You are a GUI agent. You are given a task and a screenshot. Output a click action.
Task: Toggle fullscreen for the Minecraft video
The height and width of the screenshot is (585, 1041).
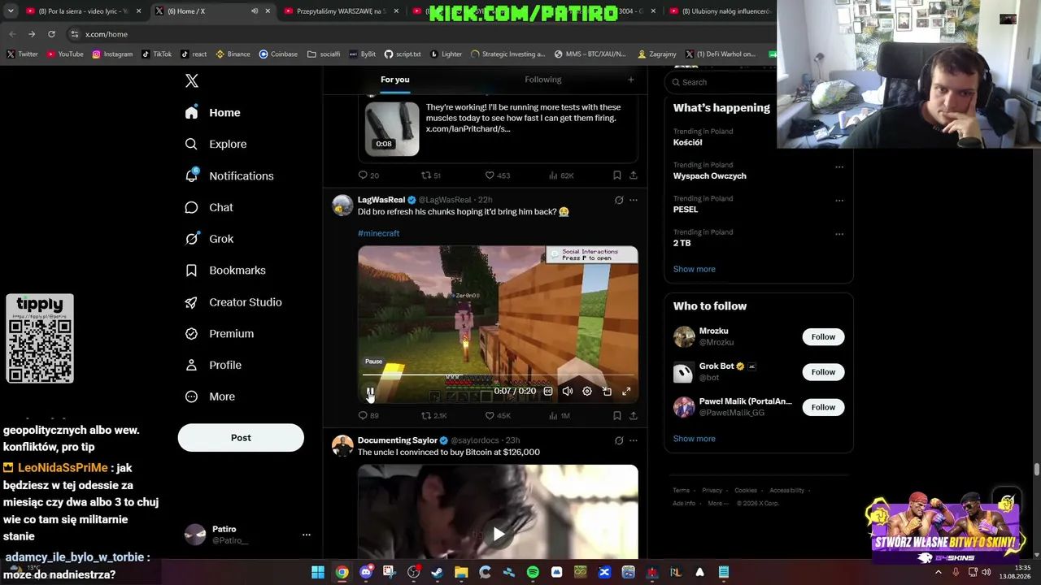[626, 392]
